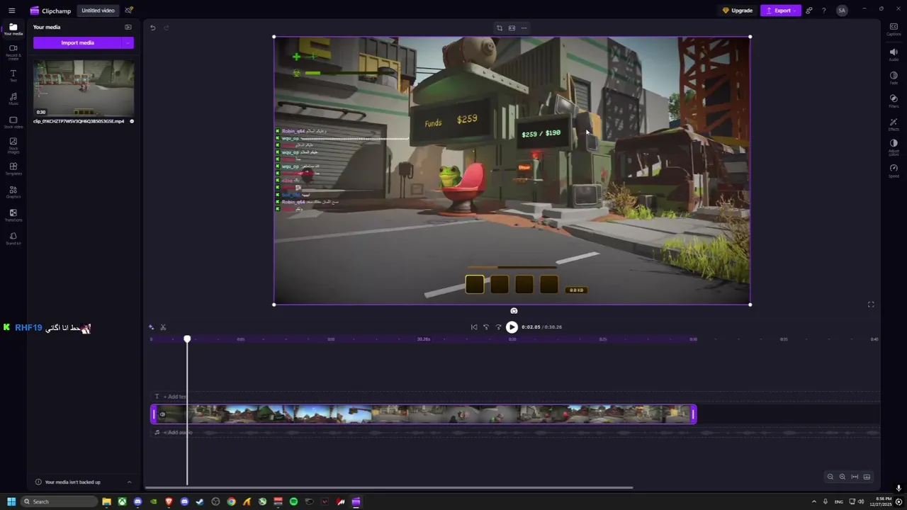Viewport: 907px width, 510px height.
Task: Click the AI auto compose sparkle icon
Action: coord(151,327)
